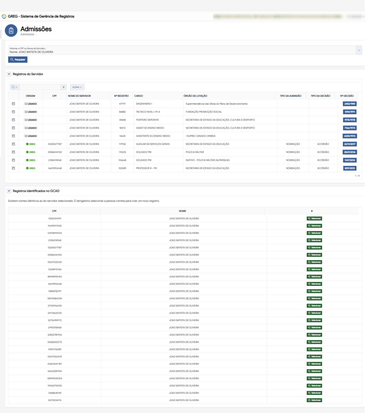Viewport: 370px width, 413px height.
Task: Click the table search input field
Action: pos(40,87)
